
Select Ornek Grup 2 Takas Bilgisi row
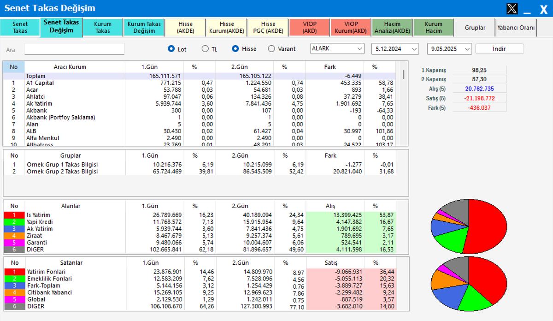coord(199,172)
